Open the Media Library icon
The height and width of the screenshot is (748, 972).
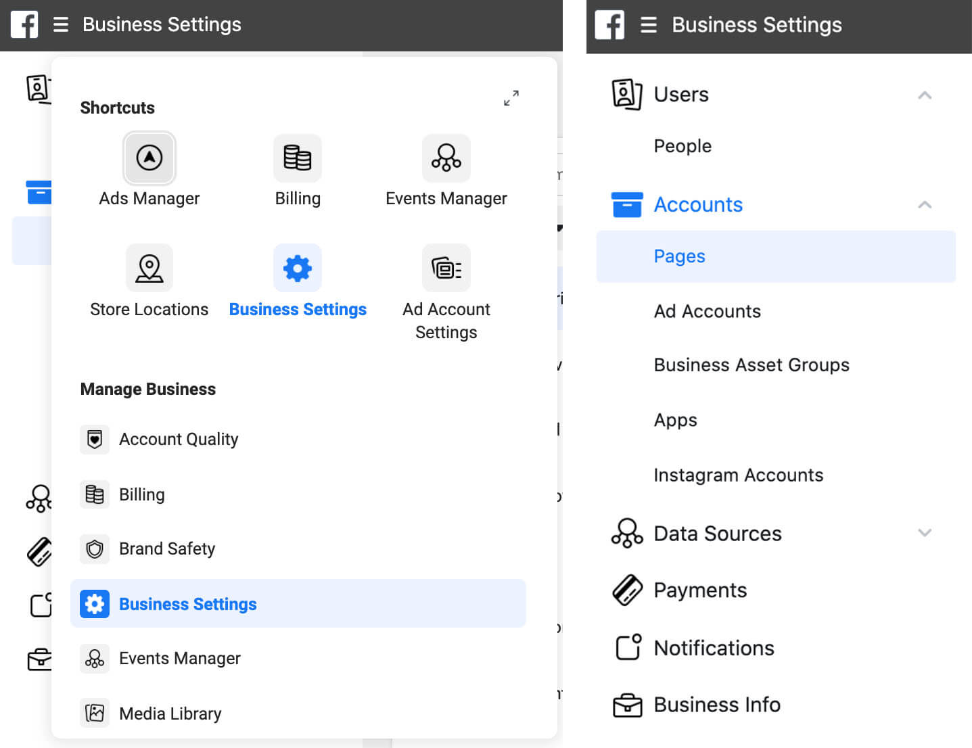click(x=95, y=713)
